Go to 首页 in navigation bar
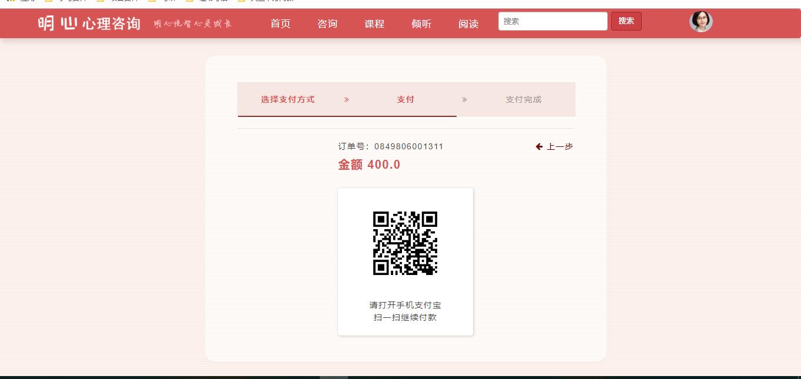This screenshot has height=379, width=801. 280,24
